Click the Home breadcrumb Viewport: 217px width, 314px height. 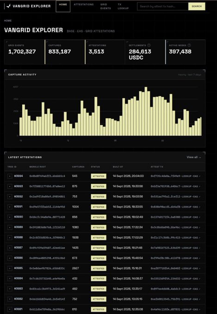tap(8, 21)
